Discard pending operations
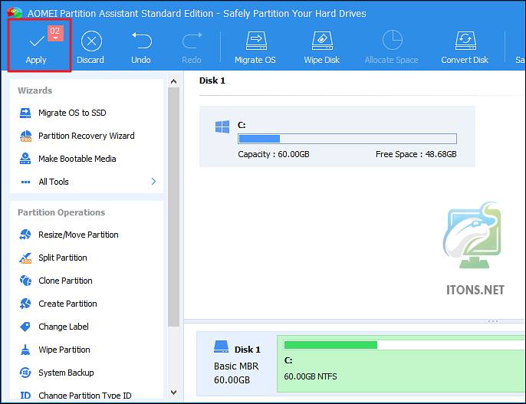Viewport: 526px width, 404px height. [x=90, y=48]
